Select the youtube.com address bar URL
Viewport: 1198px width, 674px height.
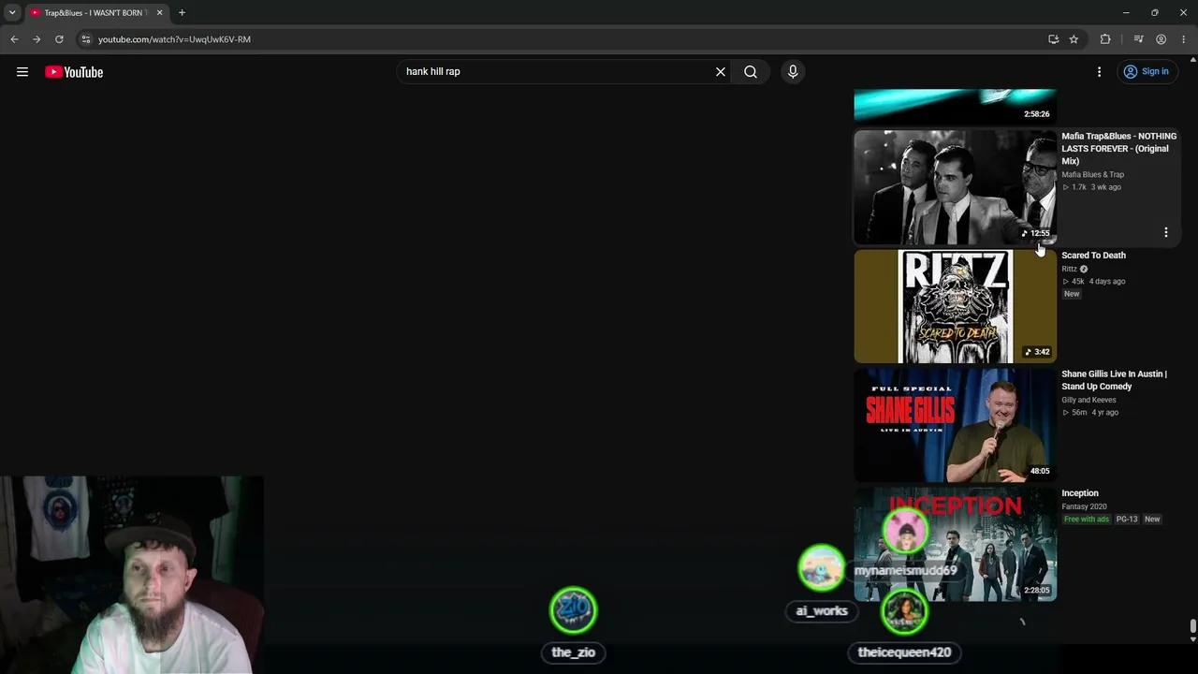pos(174,39)
